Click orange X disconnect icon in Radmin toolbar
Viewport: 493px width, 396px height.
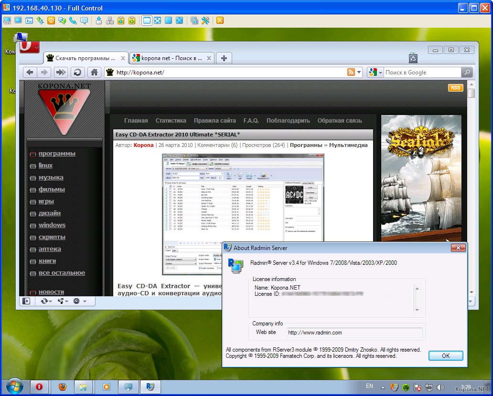(x=220, y=21)
